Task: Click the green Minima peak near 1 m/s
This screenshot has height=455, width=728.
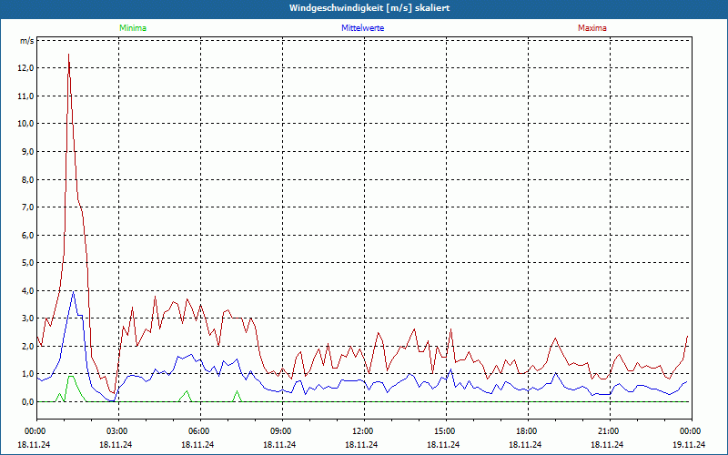Action: coord(71,376)
